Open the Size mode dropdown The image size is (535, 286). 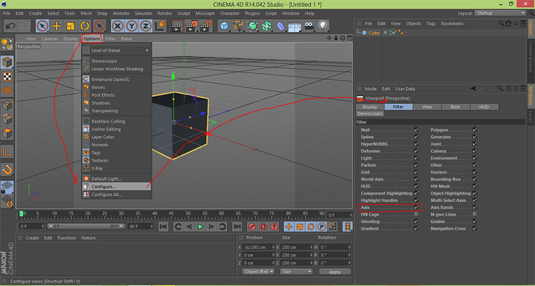297,272
